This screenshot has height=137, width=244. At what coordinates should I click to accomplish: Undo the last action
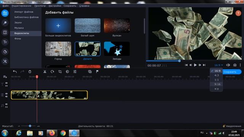[x=15, y=72]
